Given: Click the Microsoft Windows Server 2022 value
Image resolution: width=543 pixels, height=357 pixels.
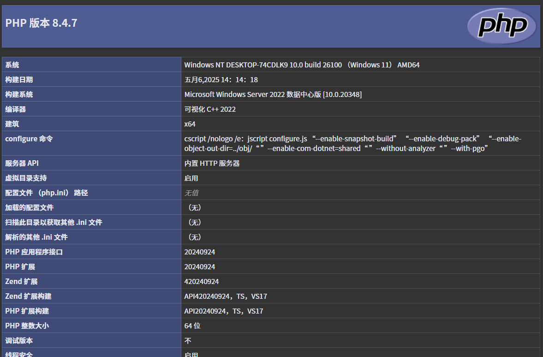Looking at the screenshot, I should tap(273, 94).
